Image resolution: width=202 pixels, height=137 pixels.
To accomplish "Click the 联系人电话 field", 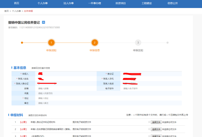I will click(x=151, y=84).
